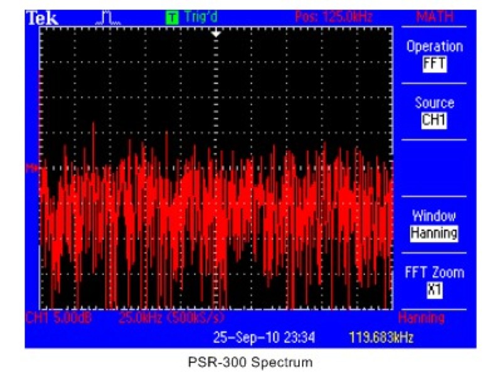Change the Source CH1 option
Image resolution: width=502 pixels, height=377 pixels.
434,111
